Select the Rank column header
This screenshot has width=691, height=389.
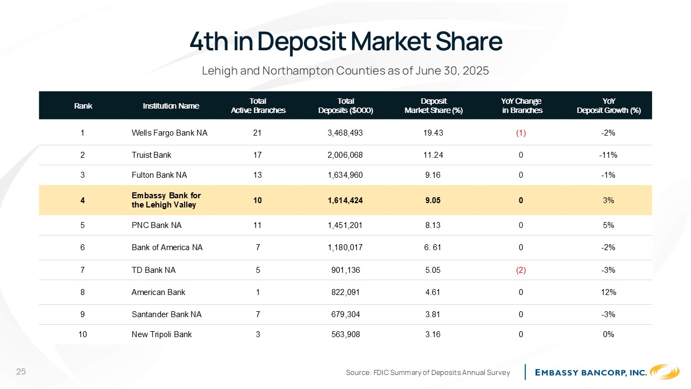[x=83, y=106]
